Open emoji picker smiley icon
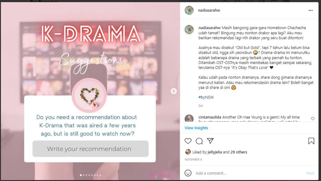The width and height of the screenshot is (321, 181). [x=188, y=173]
